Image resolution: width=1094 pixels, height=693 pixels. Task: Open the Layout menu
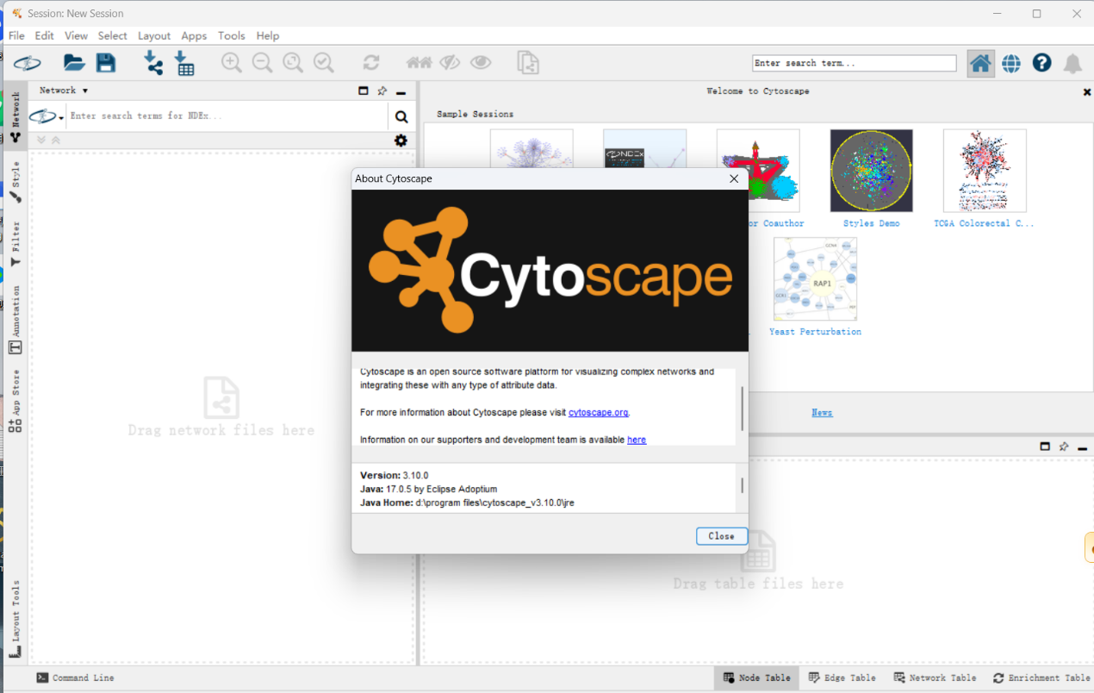154,35
